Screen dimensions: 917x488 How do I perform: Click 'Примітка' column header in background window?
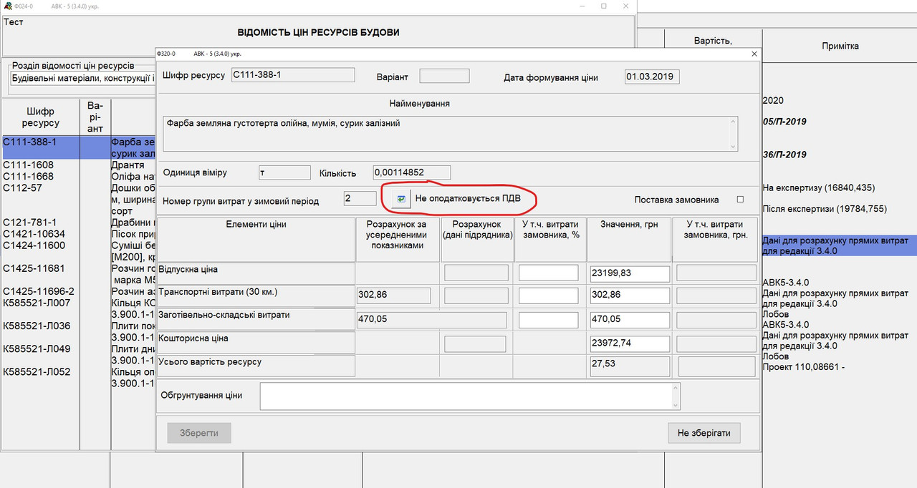pyautogui.click(x=840, y=46)
